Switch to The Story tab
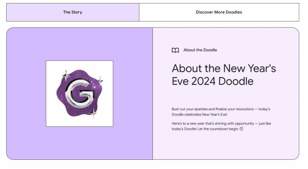308x169 pixels. click(73, 12)
